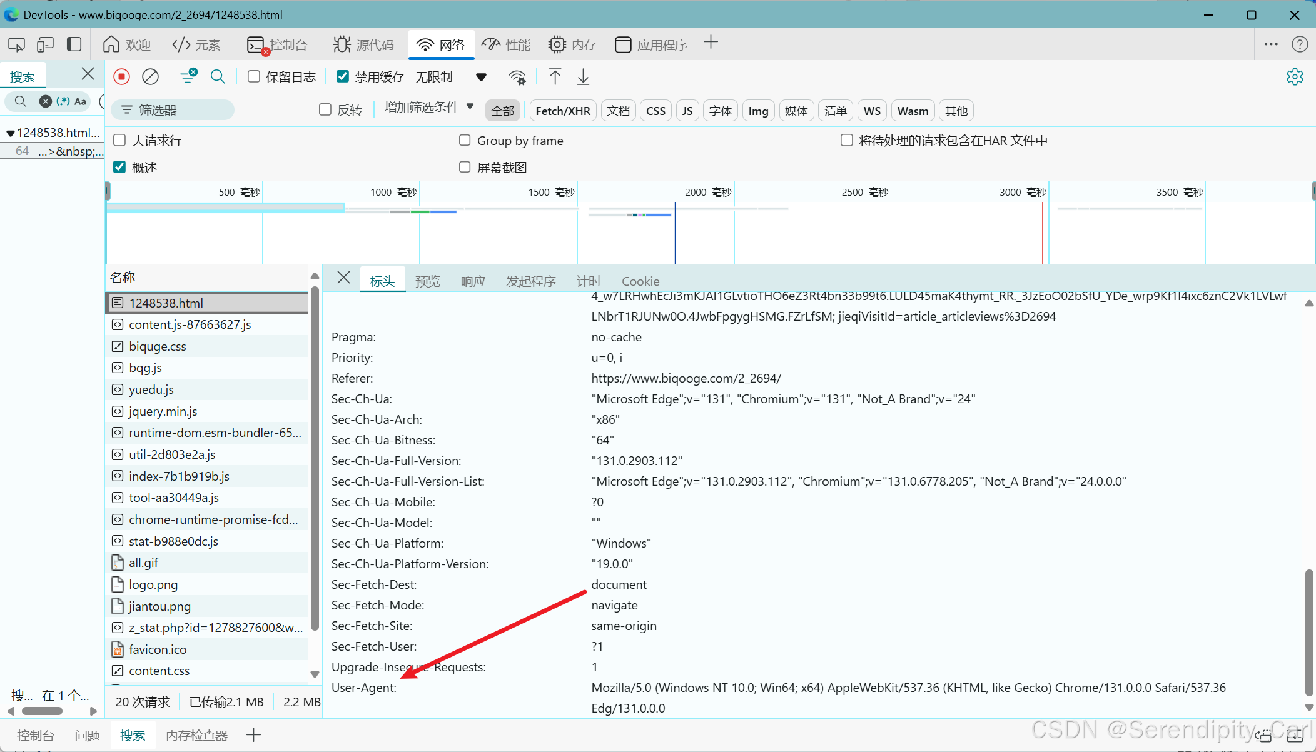Open the 控制台 tab in top bar

pyautogui.click(x=278, y=44)
